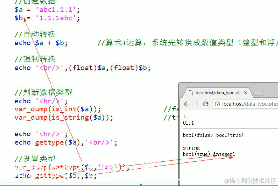Click bool(false) in browser output

click(198, 135)
